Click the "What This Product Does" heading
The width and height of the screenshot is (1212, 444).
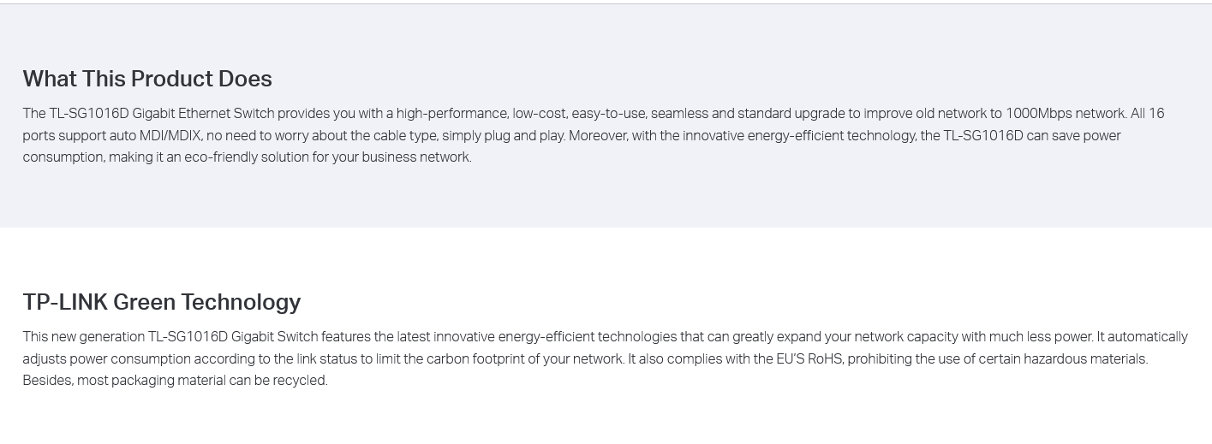pyautogui.click(x=147, y=79)
